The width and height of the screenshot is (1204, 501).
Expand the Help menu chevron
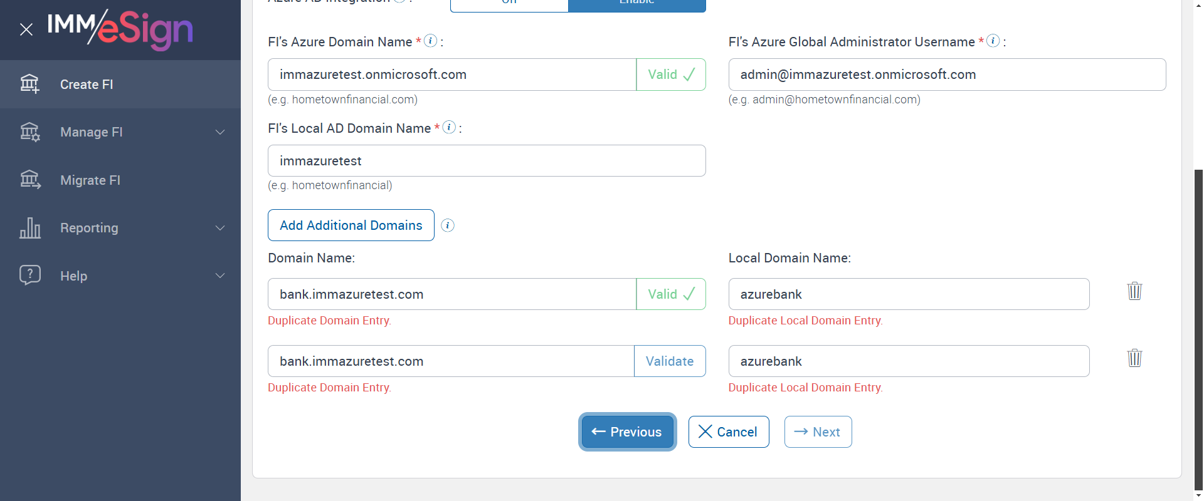(220, 276)
